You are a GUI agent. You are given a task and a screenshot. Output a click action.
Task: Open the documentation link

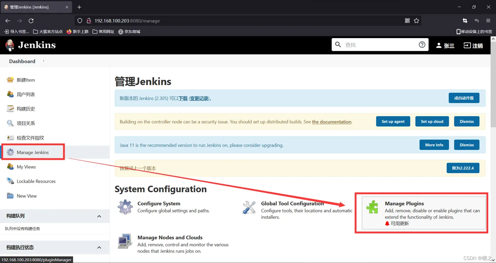332,122
